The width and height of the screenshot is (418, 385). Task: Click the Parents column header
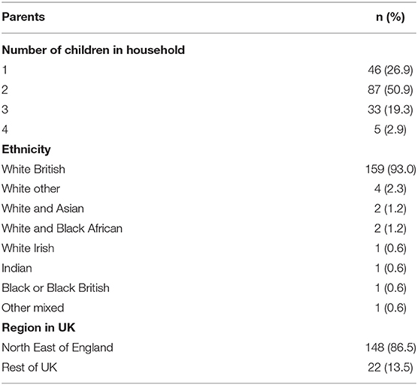23,17
